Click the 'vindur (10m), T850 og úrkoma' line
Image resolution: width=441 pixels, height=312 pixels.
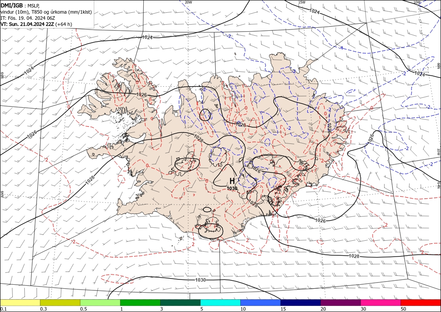tap(46, 12)
